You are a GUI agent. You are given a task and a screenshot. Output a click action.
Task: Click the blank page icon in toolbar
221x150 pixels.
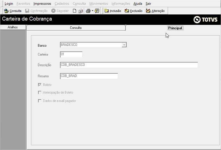[74, 11]
